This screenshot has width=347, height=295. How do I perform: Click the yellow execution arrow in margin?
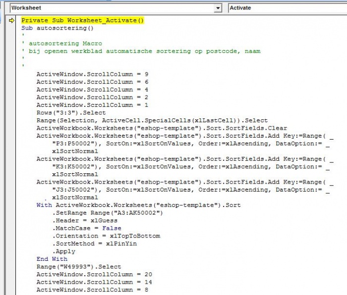pyautogui.click(x=11, y=21)
